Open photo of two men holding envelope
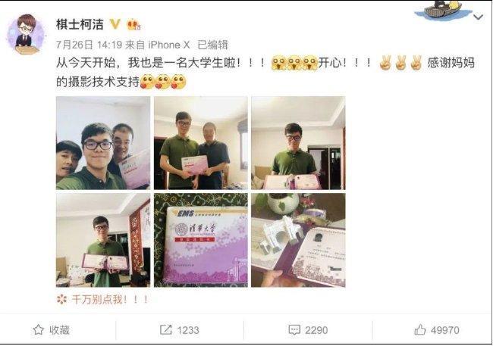Screen dimensions: 493x346 (x=200, y=143)
